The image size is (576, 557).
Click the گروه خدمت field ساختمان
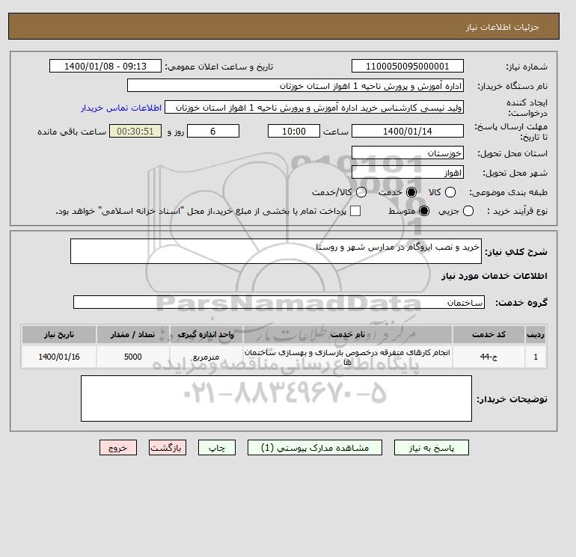279,302
